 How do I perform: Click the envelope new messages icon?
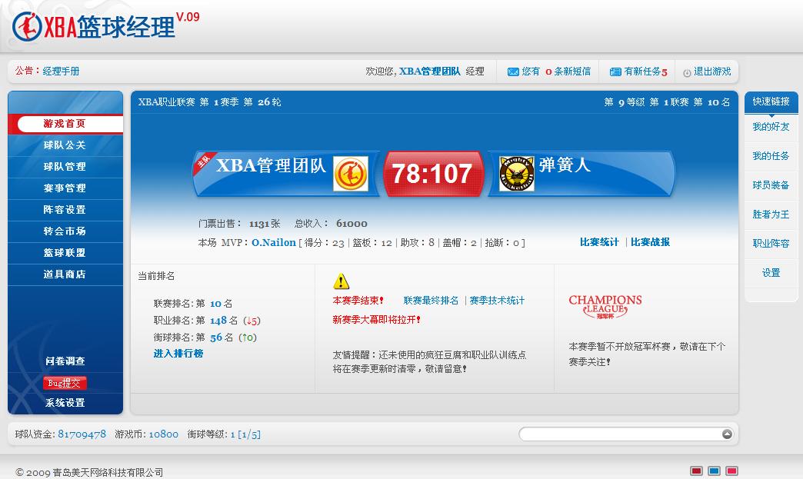(x=513, y=72)
